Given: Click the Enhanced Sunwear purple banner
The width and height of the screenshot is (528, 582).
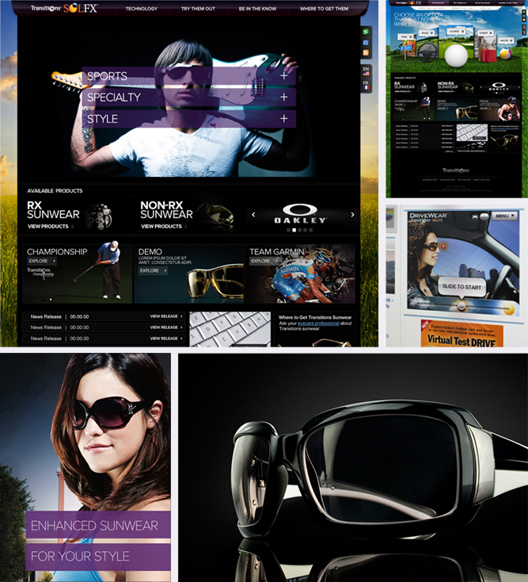Looking at the screenshot, I should pyautogui.click(x=98, y=525).
